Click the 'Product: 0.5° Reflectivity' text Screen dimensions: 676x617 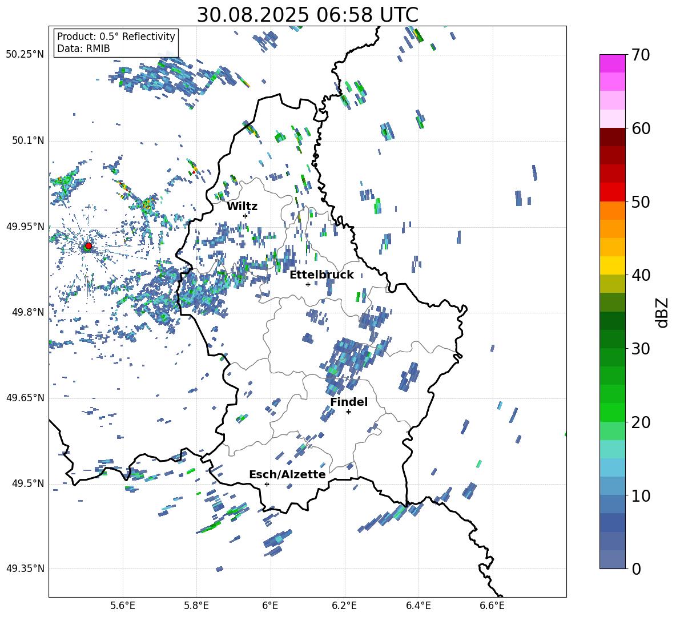pyautogui.click(x=116, y=37)
